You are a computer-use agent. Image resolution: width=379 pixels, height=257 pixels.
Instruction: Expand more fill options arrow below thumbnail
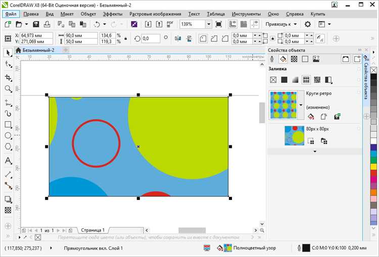(315, 151)
